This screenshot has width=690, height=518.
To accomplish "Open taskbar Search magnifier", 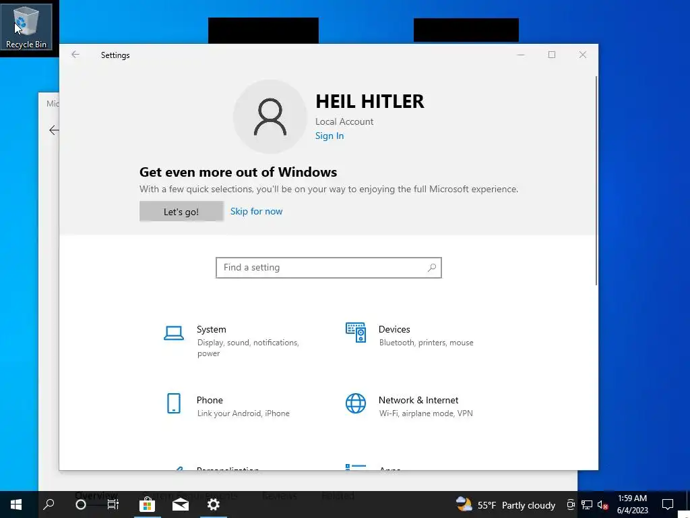I will point(49,505).
